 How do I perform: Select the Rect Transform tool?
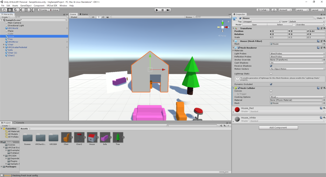click(26, 10)
